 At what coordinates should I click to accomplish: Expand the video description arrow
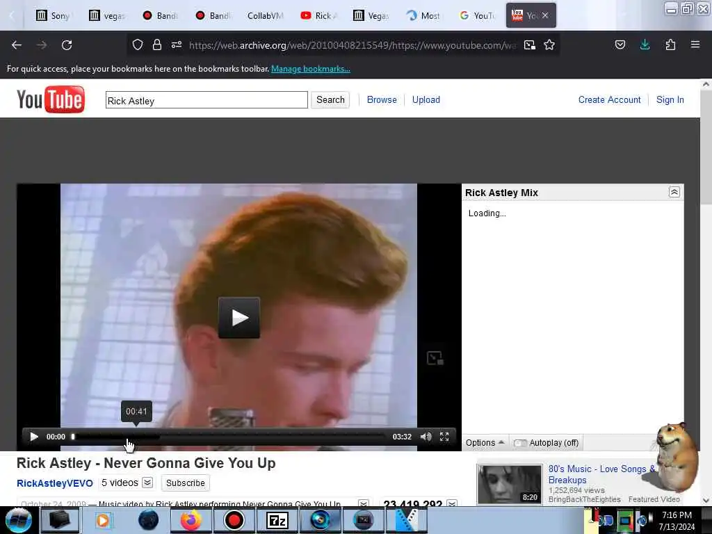[x=363, y=503]
